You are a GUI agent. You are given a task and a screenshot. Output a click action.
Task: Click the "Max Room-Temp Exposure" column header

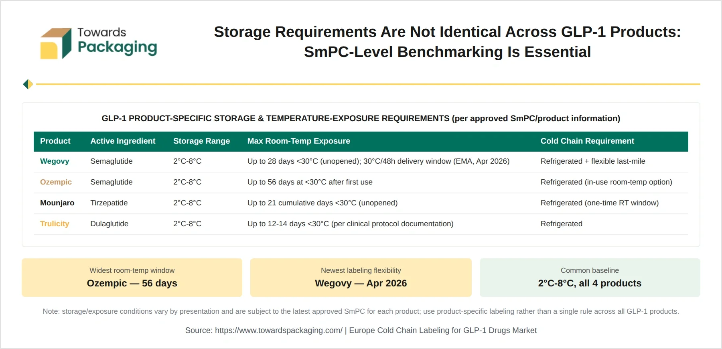pyautogui.click(x=299, y=141)
